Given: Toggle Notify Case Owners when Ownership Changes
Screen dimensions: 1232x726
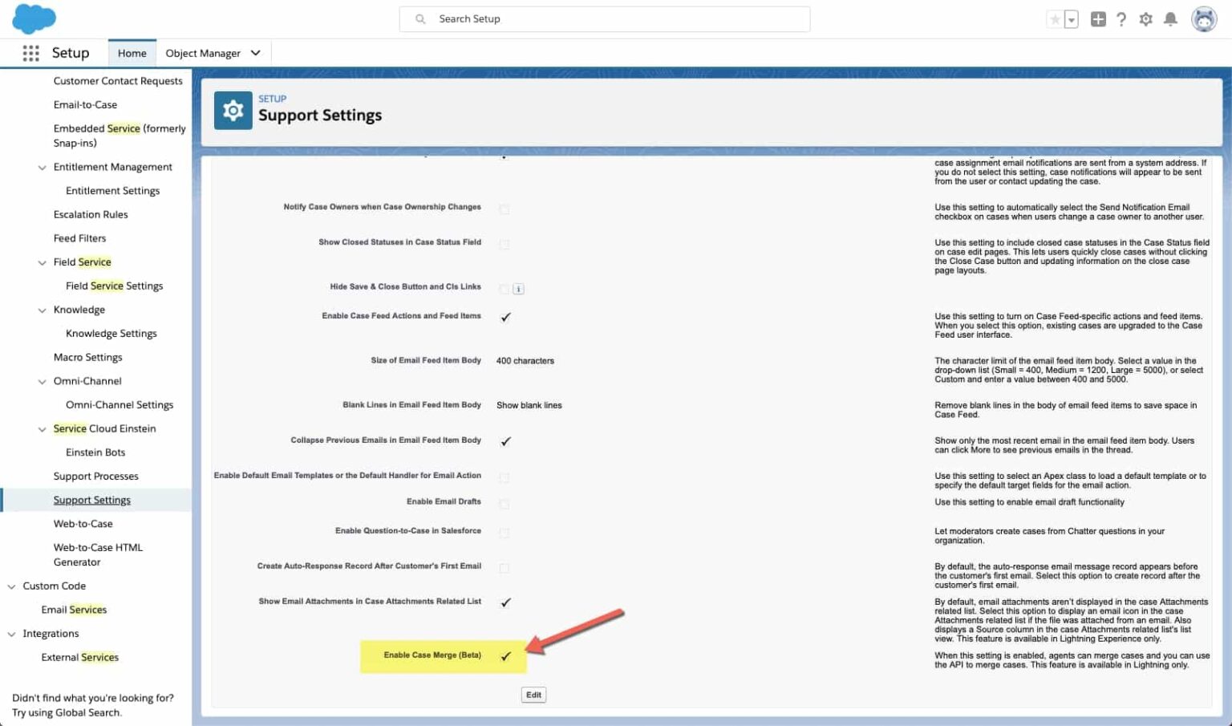Looking at the screenshot, I should click(x=505, y=208).
